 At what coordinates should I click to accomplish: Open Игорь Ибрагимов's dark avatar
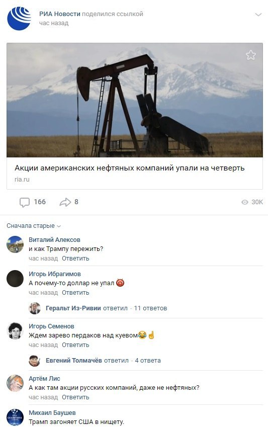(x=15, y=278)
